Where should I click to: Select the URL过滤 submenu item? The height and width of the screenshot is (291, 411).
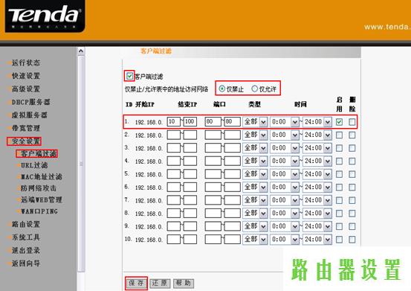(34, 165)
